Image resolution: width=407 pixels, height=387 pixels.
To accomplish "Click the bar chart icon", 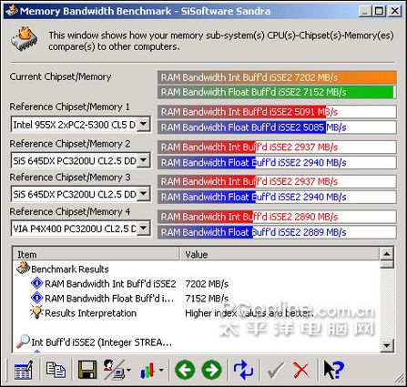I will [148, 371].
